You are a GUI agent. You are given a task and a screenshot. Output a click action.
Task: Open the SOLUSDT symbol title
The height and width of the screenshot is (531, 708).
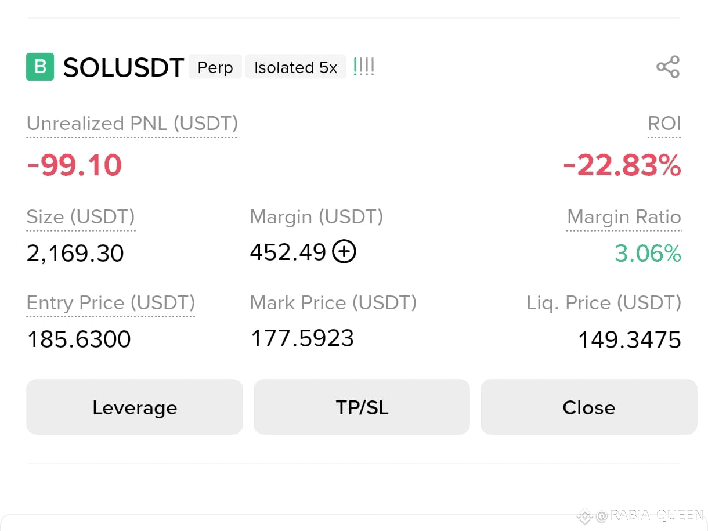click(x=124, y=67)
